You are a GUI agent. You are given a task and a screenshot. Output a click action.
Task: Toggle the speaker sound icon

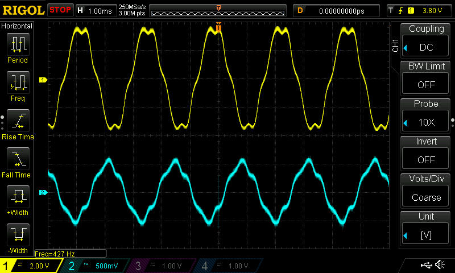(x=440, y=265)
